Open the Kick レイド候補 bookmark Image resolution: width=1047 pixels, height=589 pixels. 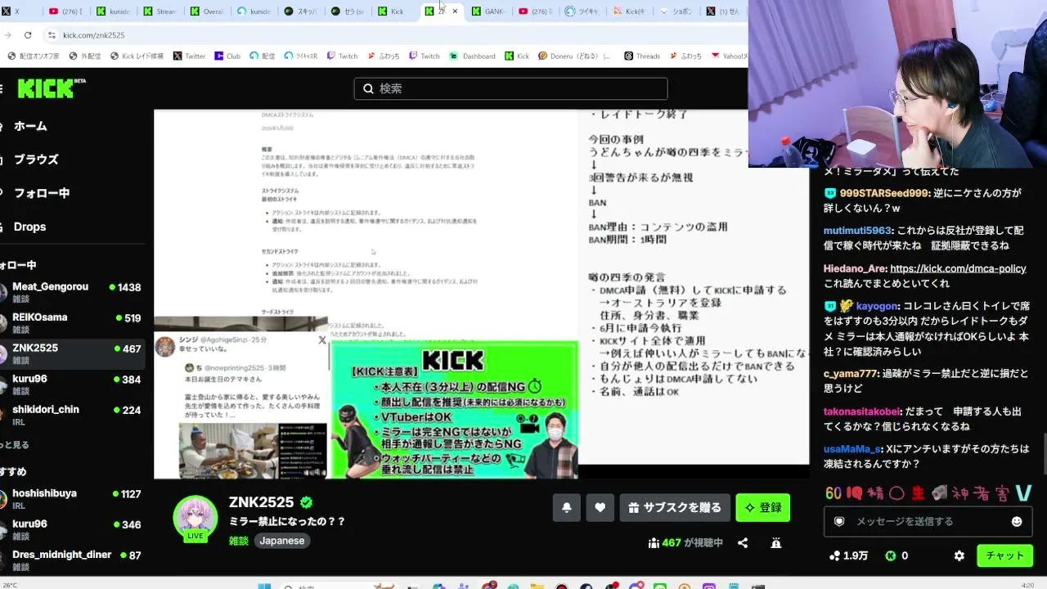pyautogui.click(x=136, y=56)
